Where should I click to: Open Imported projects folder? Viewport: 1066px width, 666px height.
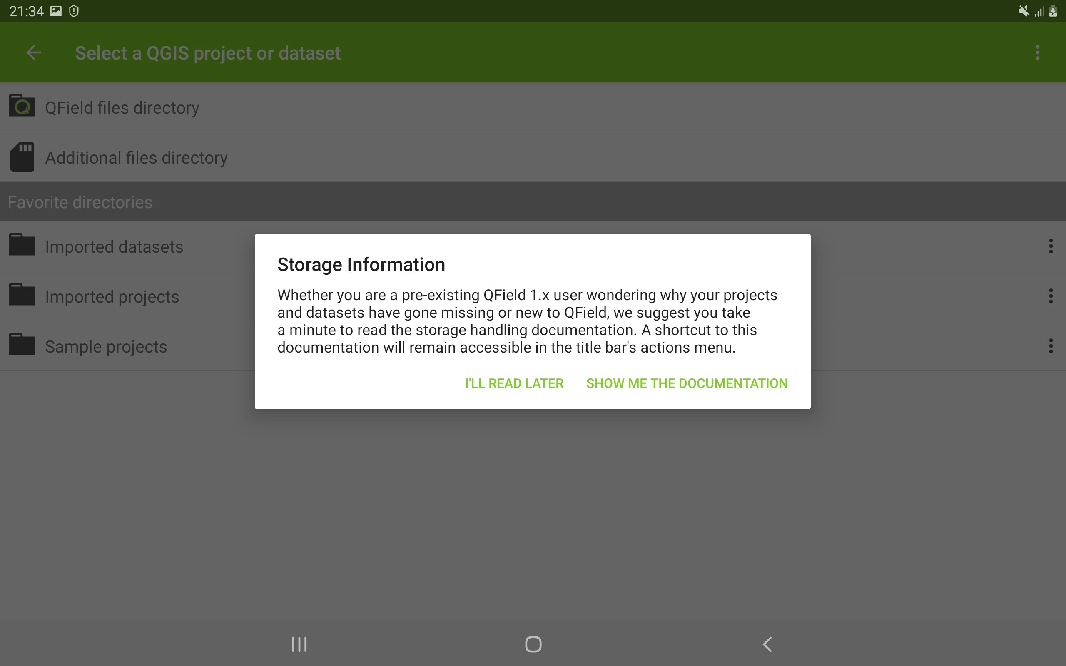533,296
